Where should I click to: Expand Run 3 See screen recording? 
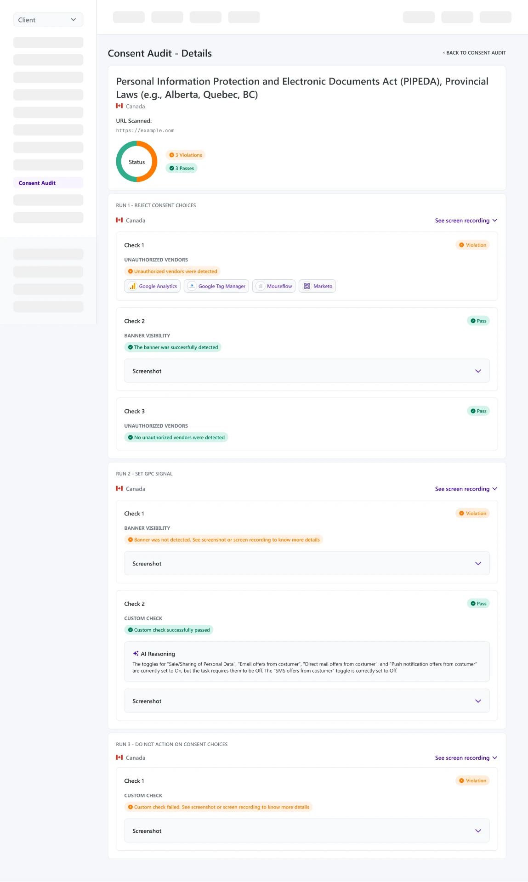tap(466, 758)
